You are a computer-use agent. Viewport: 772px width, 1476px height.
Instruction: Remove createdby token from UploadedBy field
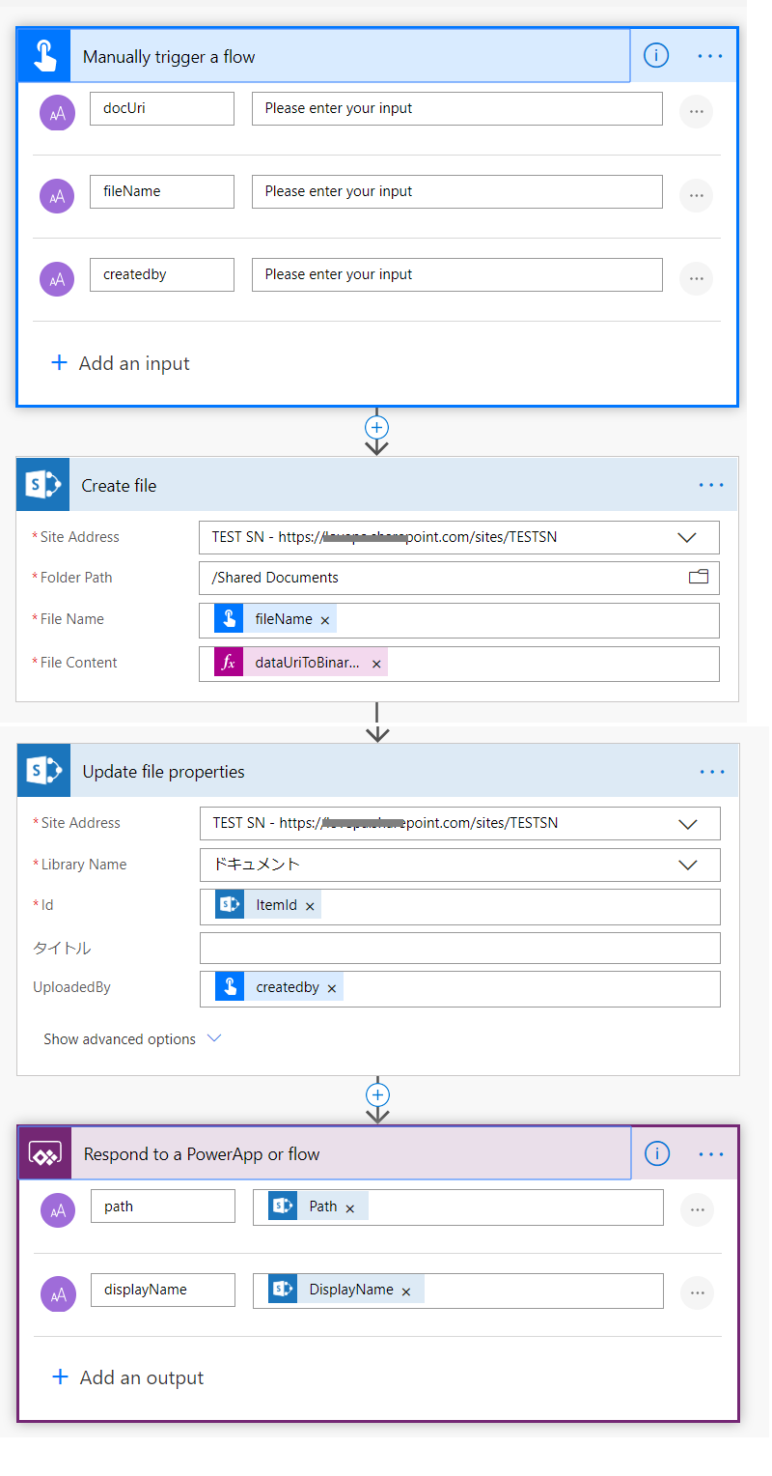pyautogui.click(x=332, y=988)
